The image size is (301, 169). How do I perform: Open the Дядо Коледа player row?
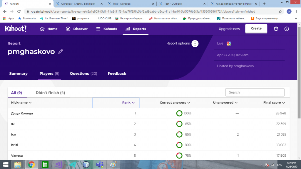(x=148, y=113)
